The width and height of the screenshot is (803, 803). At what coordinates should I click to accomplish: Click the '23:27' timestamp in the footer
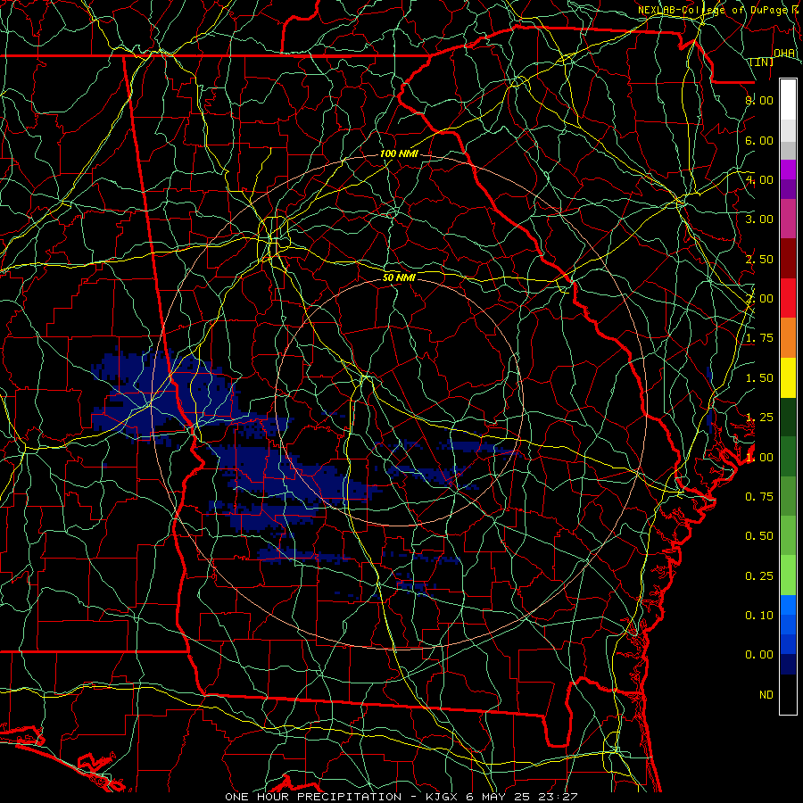coord(558,797)
